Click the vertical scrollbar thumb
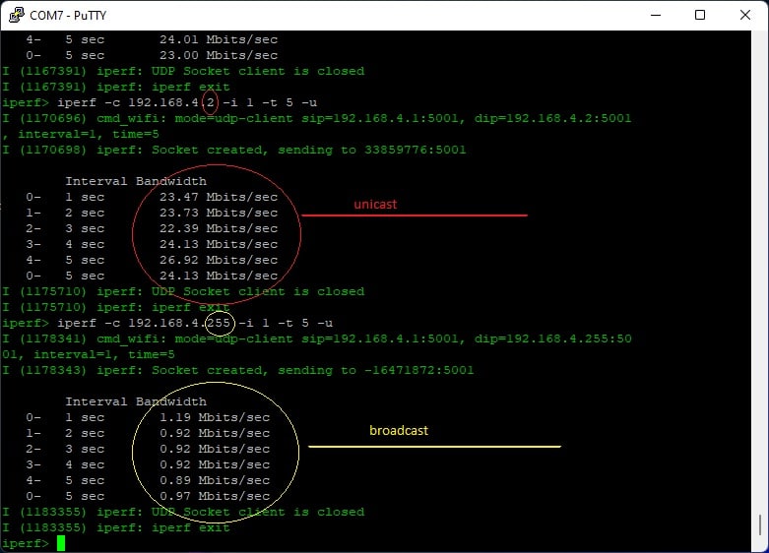 click(x=760, y=526)
